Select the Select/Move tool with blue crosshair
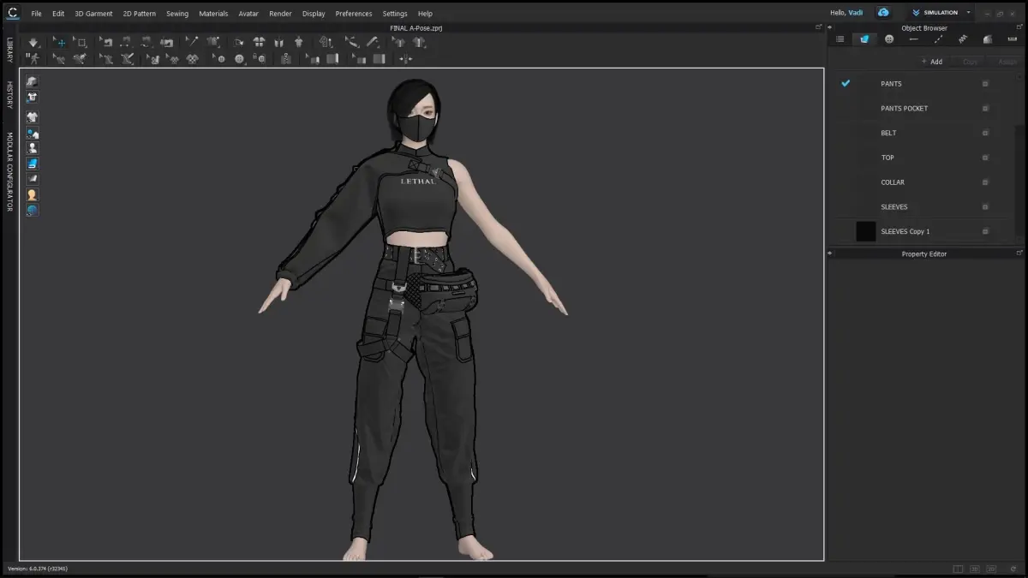Image resolution: width=1028 pixels, height=578 pixels. click(60, 42)
